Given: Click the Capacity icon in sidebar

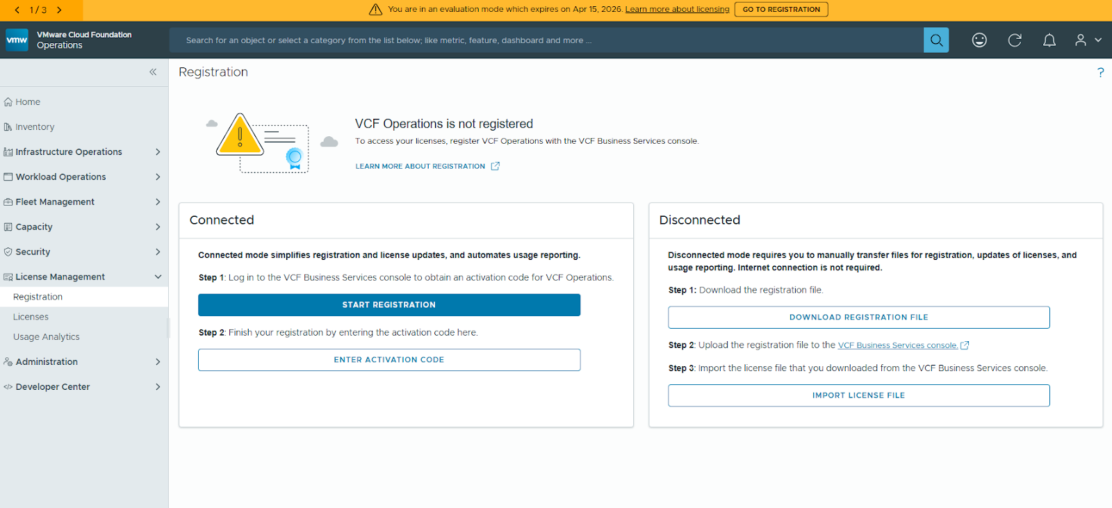Looking at the screenshot, I should coord(8,227).
